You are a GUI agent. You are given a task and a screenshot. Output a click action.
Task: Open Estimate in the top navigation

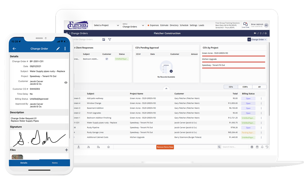coord(164,25)
